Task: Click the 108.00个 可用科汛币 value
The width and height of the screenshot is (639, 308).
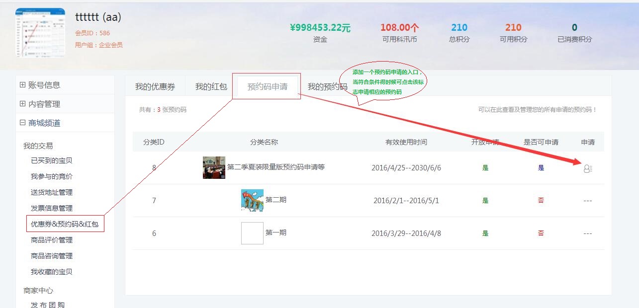Action: (x=400, y=27)
